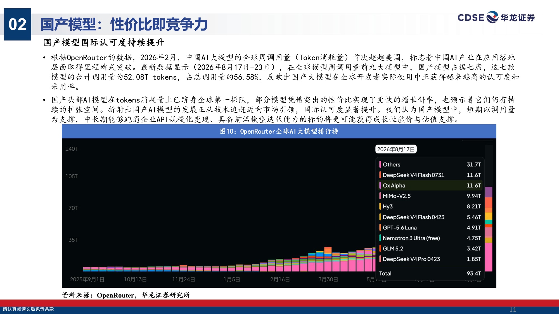Click the 2月16日 x-axis label
Viewport: 559px width, 314px height.
click(280, 279)
